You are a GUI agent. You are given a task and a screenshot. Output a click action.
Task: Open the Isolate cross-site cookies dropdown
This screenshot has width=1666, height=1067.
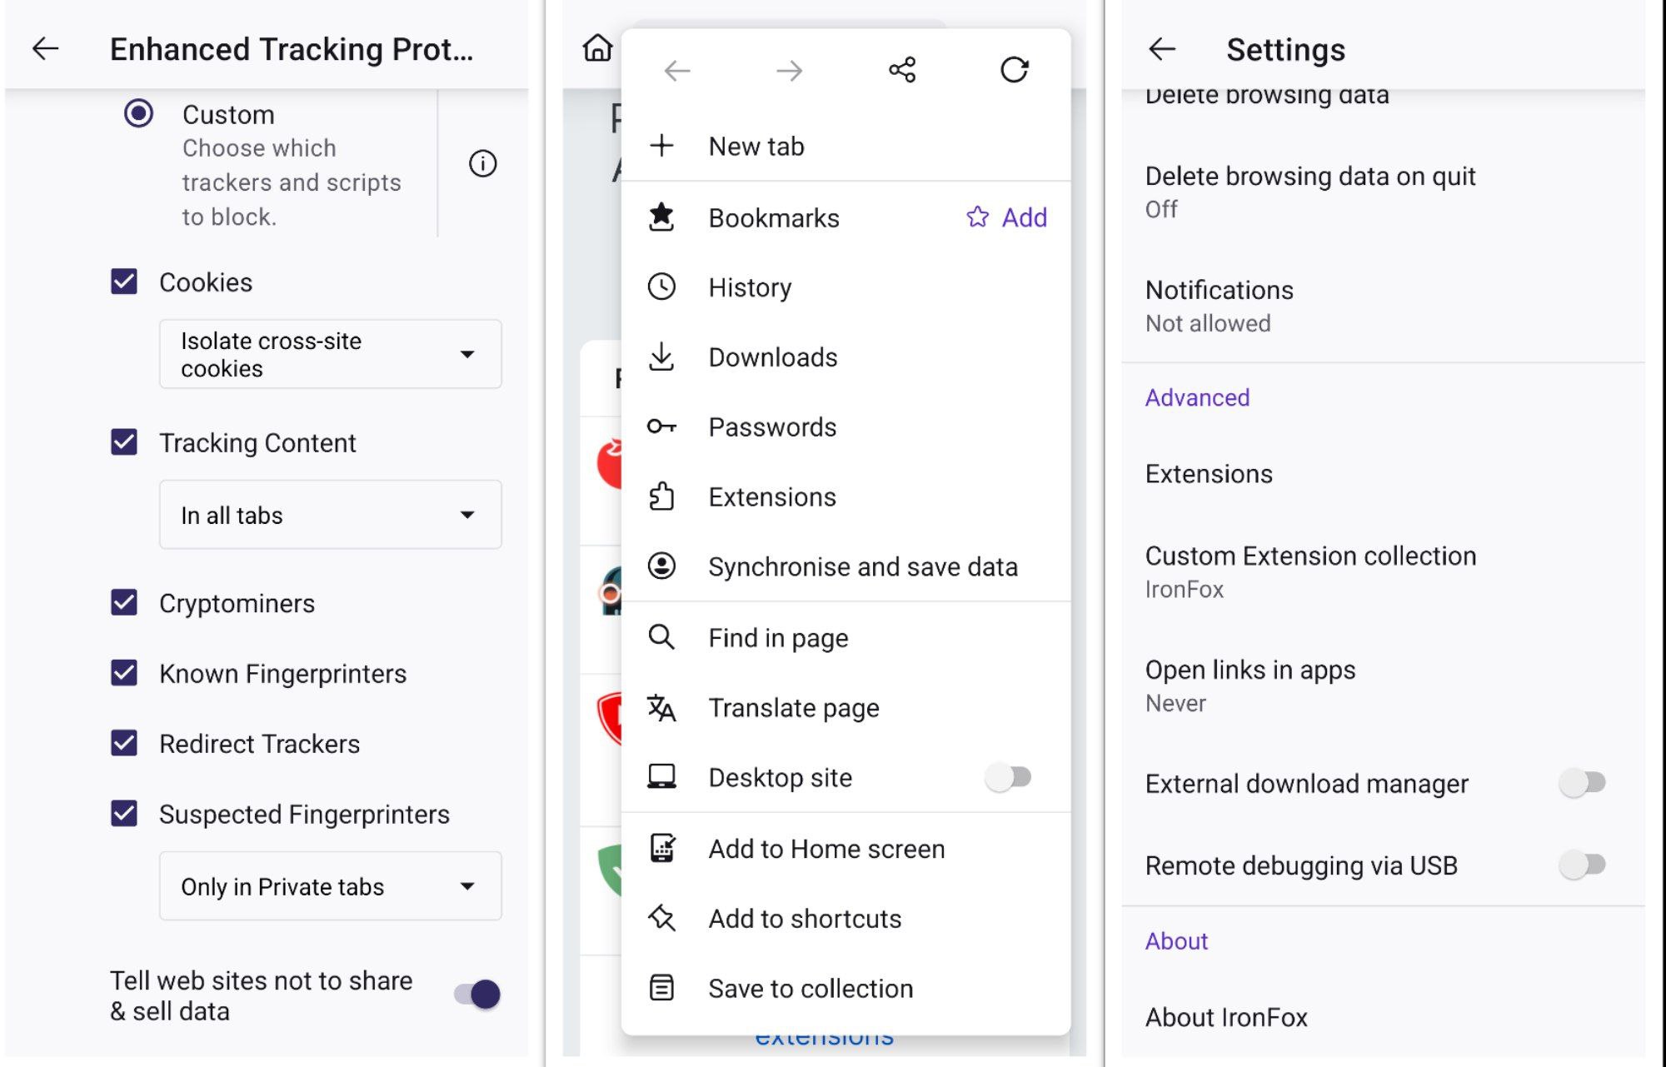330,354
